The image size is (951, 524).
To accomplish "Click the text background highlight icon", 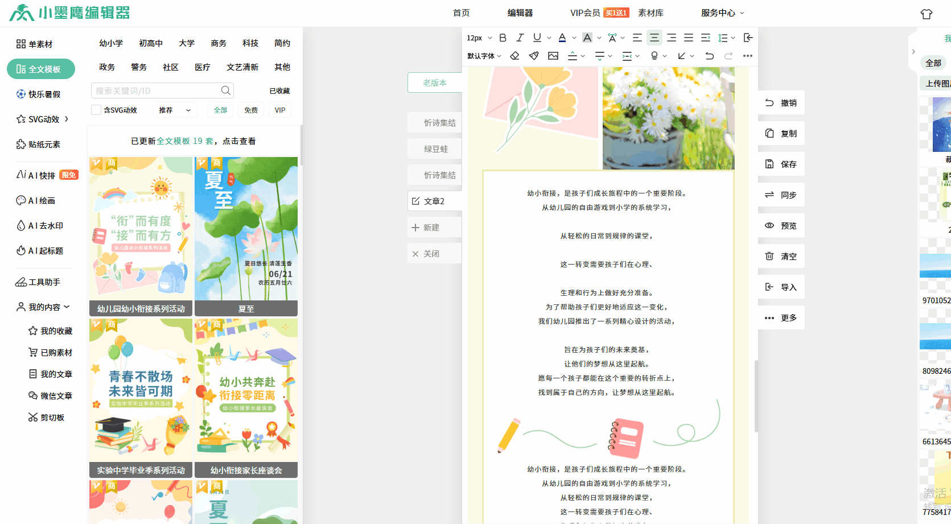I will (587, 38).
